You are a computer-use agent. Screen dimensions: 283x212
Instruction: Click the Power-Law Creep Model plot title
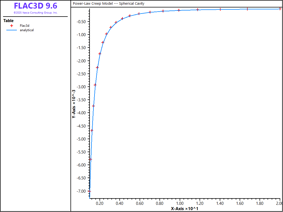pos(109,4)
